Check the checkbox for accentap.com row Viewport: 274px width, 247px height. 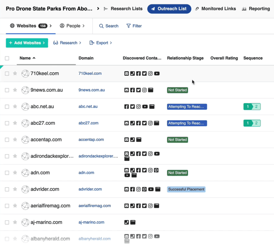pos(7,140)
